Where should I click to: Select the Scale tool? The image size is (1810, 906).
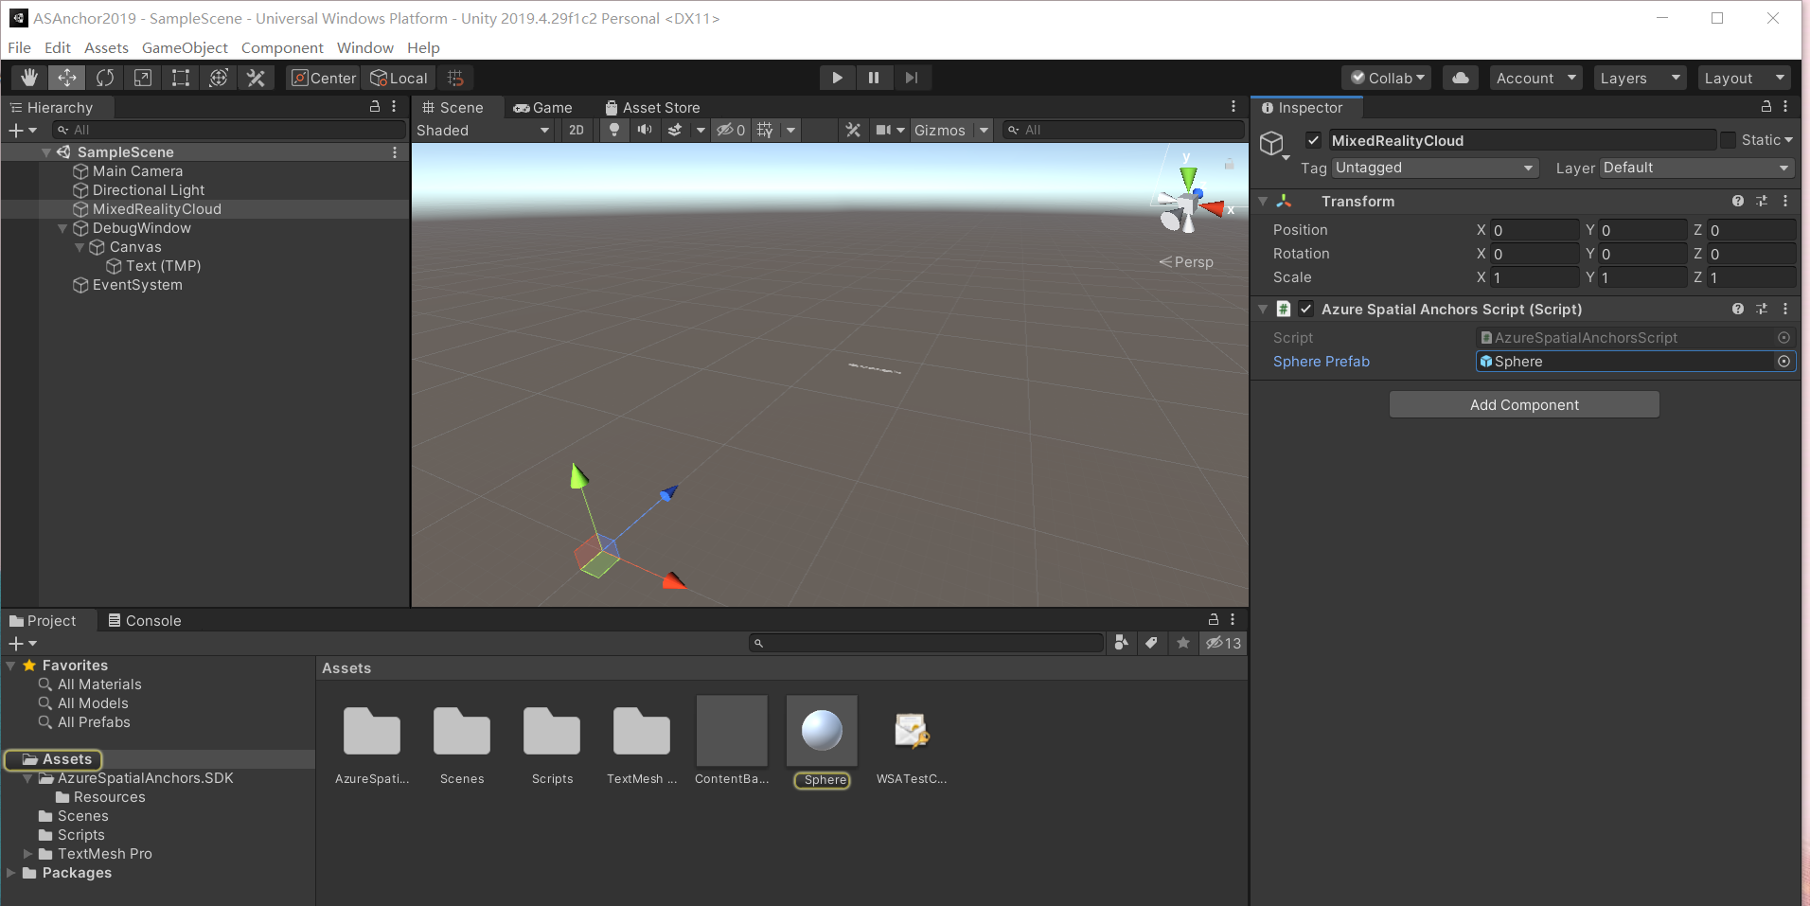point(142,77)
